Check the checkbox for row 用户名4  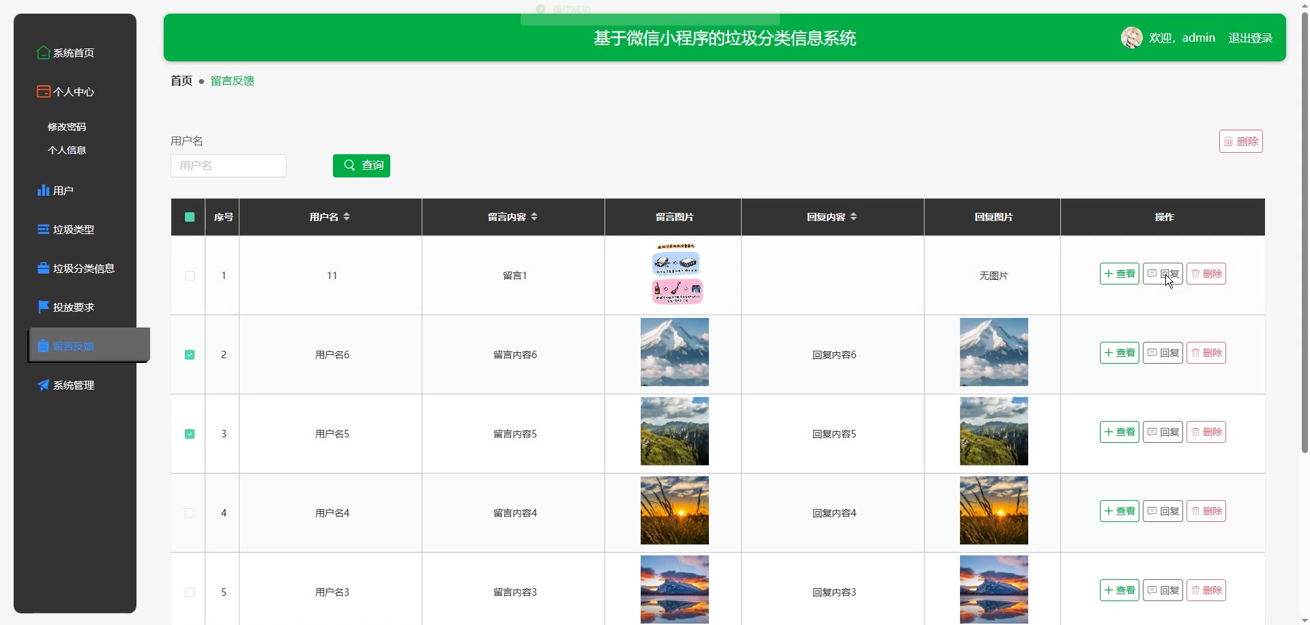(x=190, y=513)
